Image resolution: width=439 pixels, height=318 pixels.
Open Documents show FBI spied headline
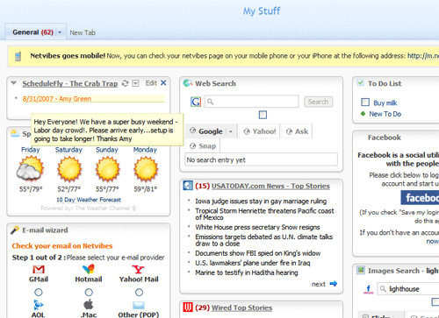[x=258, y=253]
